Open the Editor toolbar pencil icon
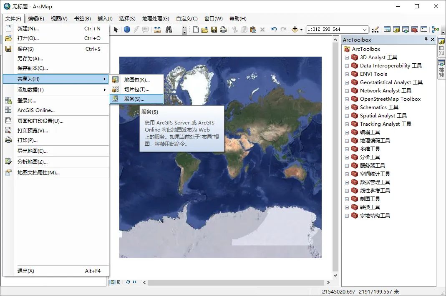Image resolution: width=446 pixels, height=296 pixels. (375, 30)
